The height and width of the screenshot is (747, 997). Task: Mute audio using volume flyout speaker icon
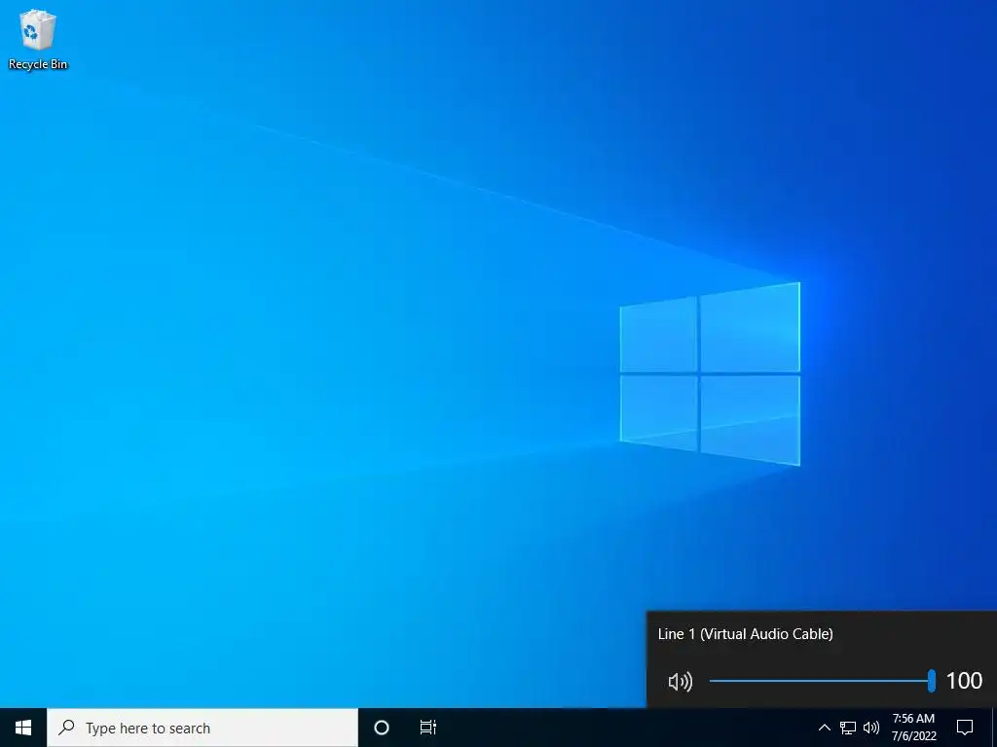(681, 682)
